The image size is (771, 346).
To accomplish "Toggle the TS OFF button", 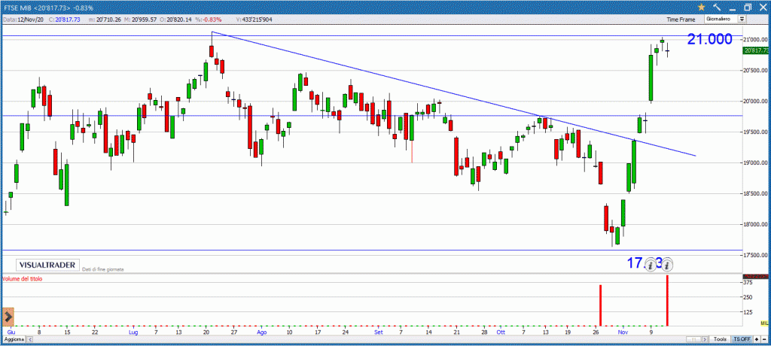I will click(x=742, y=339).
